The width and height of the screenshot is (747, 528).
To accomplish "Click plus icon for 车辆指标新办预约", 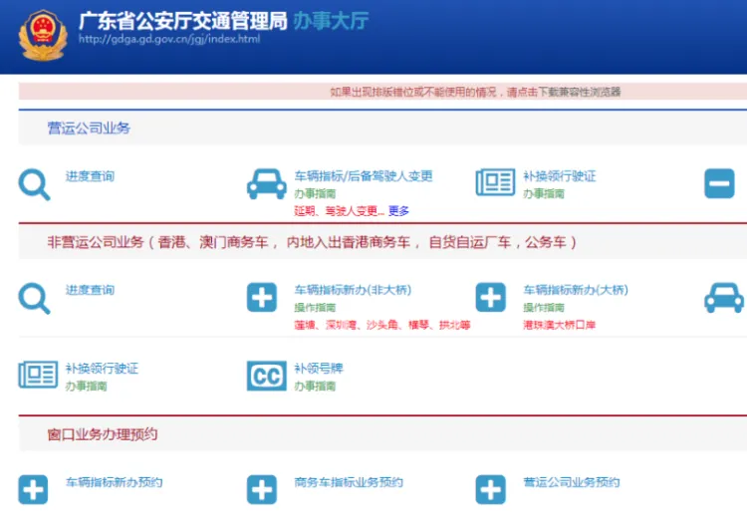I will coord(33,489).
